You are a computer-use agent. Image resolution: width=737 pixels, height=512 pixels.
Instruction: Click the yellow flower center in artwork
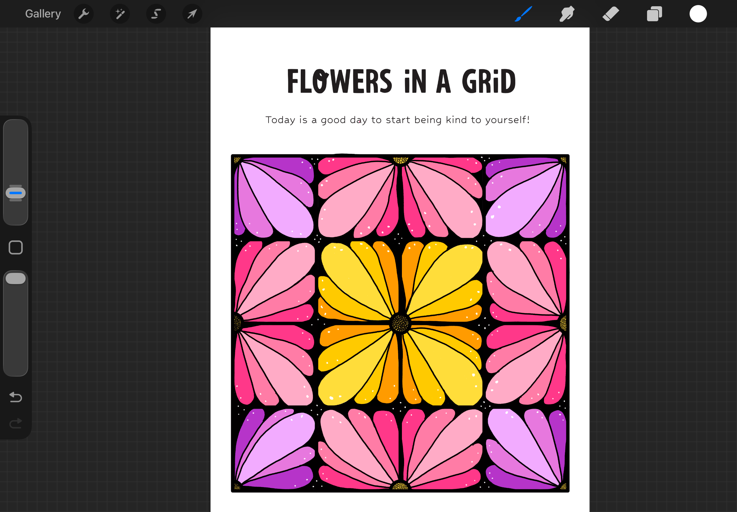click(400, 323)
